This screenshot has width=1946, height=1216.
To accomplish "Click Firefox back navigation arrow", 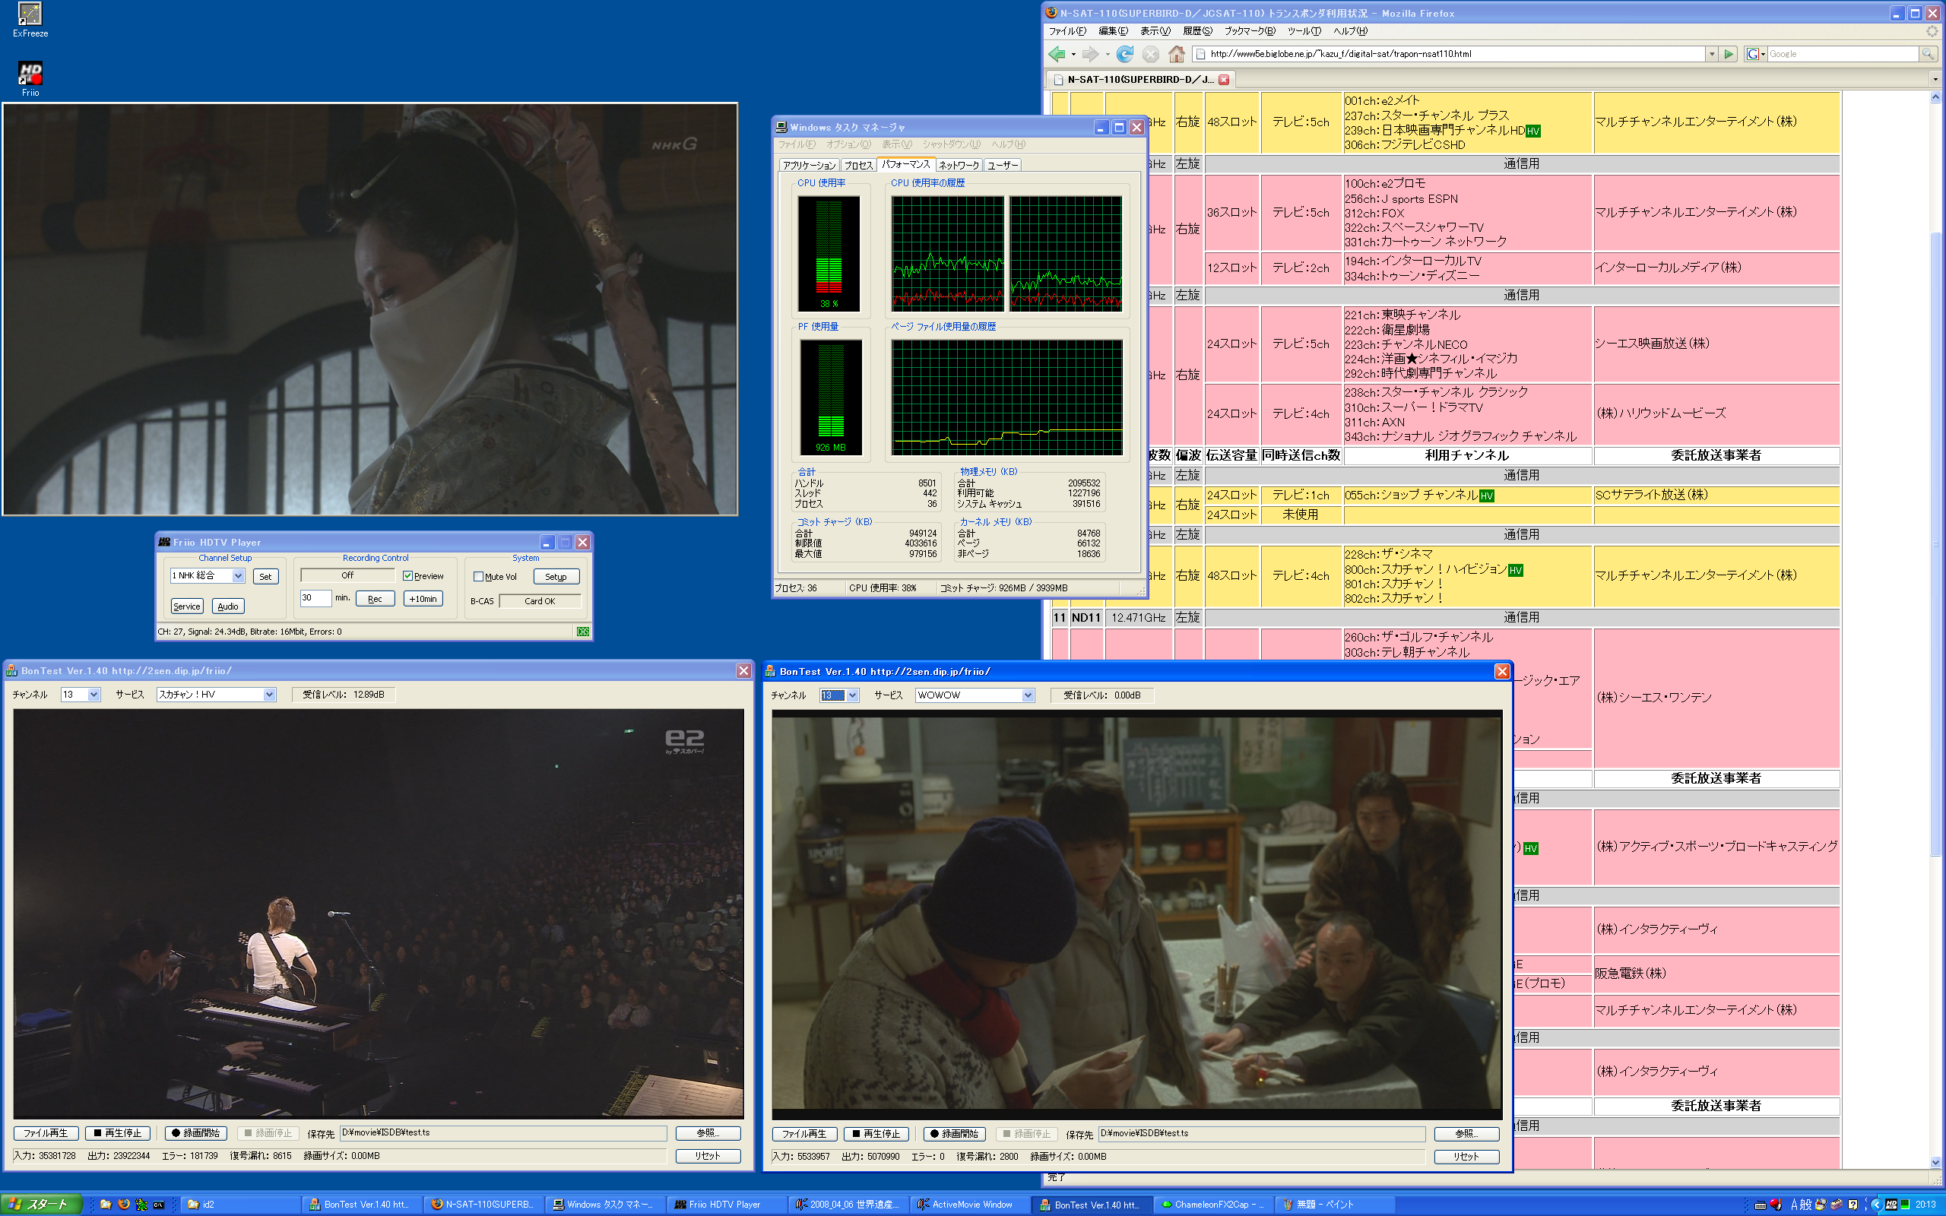I will click(1057, 54).
